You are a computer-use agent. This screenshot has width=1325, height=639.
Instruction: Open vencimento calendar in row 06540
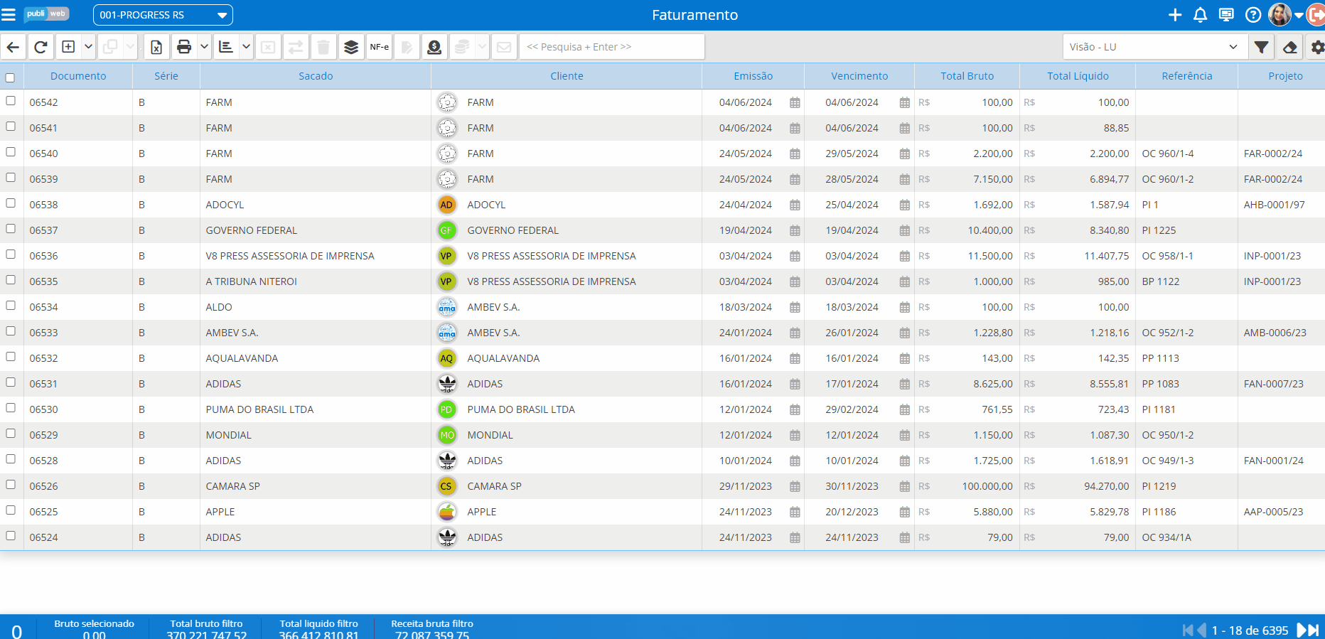904,154
